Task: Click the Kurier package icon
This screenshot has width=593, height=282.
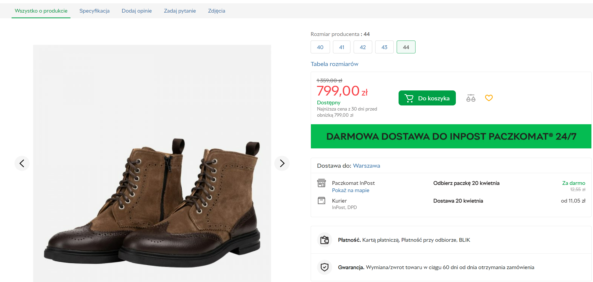Action: pos(321,201)
